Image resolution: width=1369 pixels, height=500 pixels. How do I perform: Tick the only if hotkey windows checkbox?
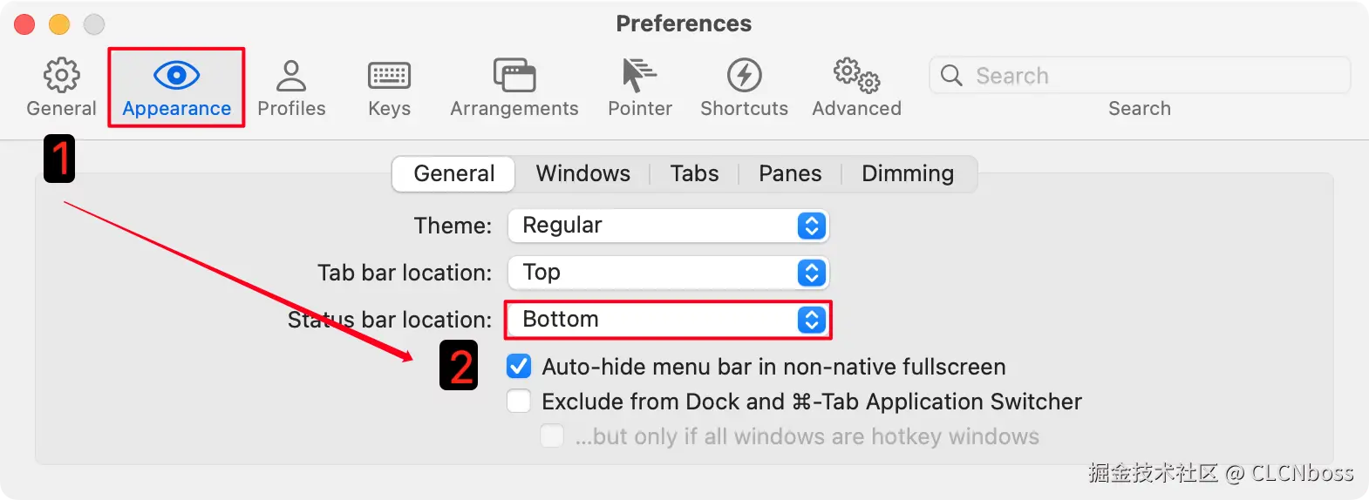552,436
